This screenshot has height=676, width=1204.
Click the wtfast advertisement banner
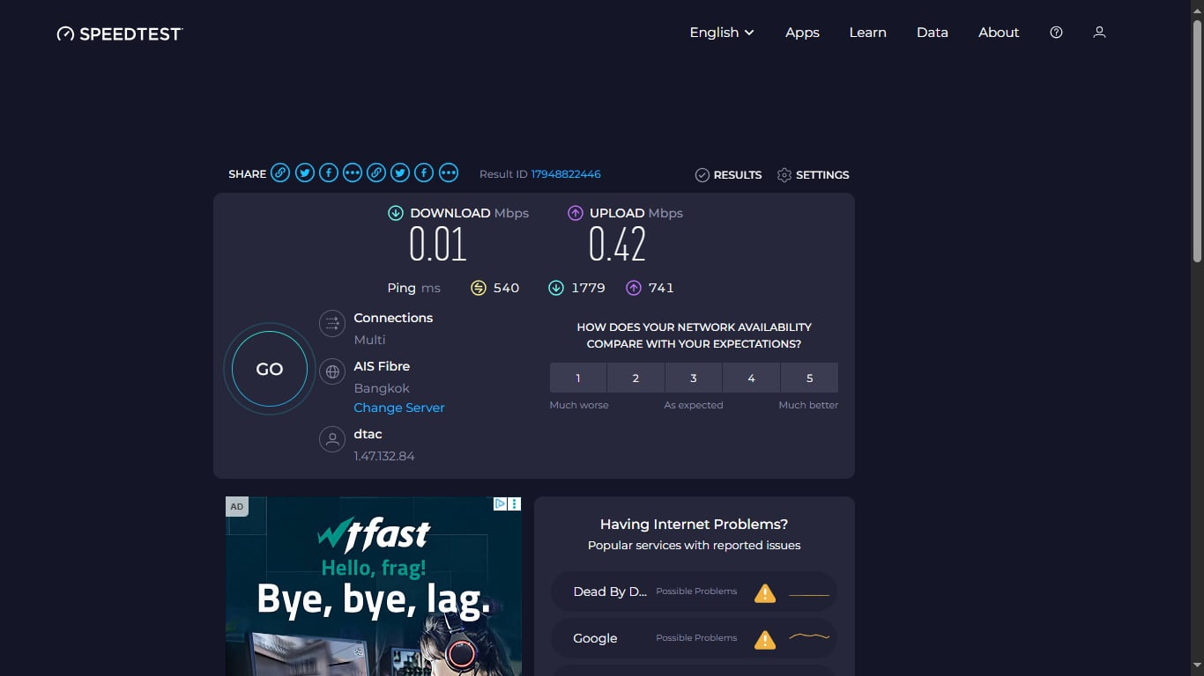[374, 586]
